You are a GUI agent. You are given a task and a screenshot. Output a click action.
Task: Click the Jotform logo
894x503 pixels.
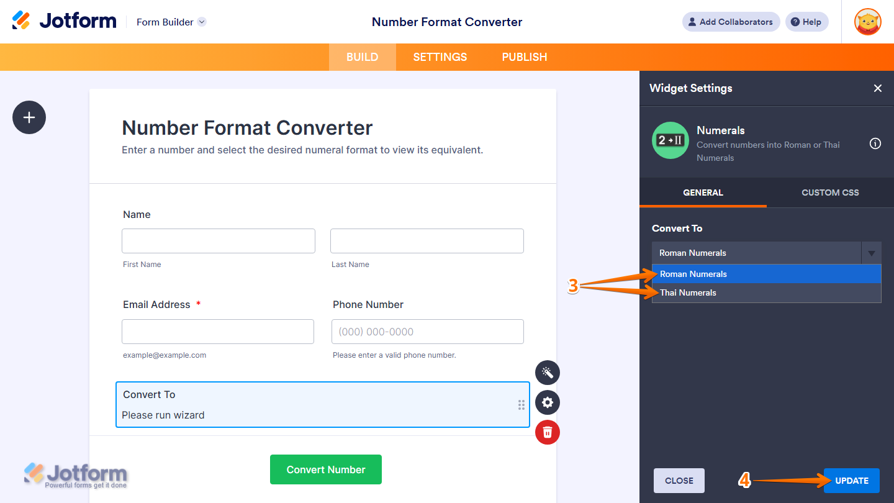[64, 20]
